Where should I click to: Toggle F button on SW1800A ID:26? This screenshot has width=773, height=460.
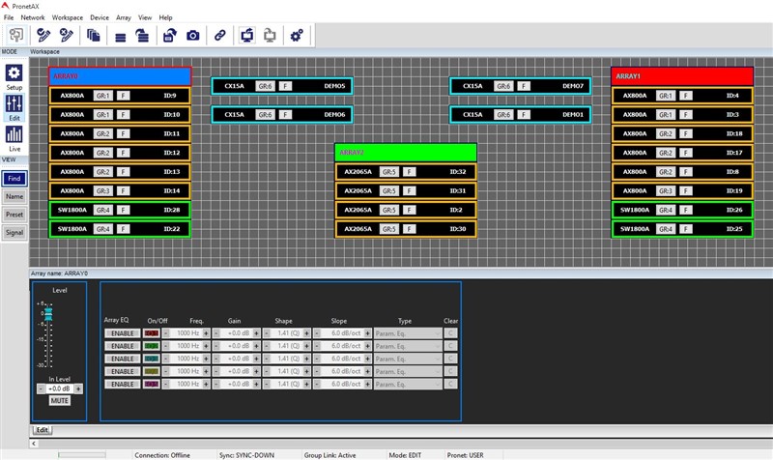click(x=686, y=210)
